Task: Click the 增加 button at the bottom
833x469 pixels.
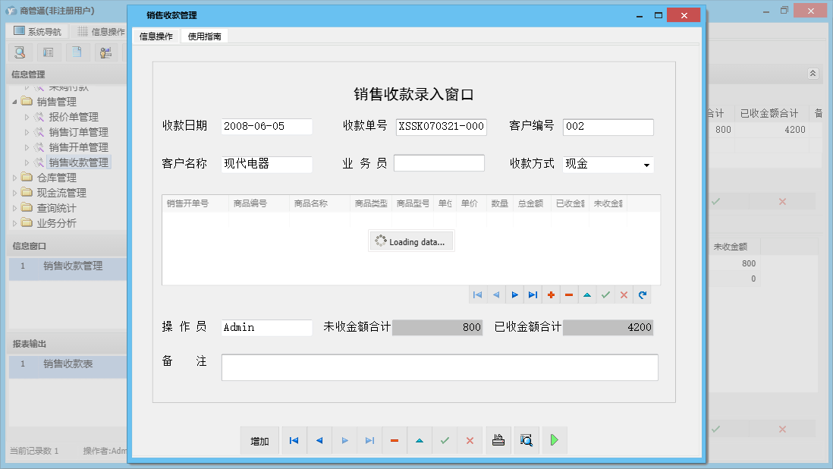Action: tap(259, 440)
